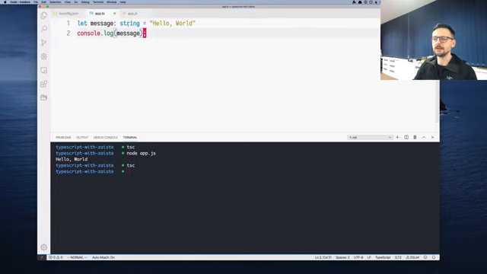Open the OUTPUT panel tab
Viewport: 487px width, 274px height.
pos(82,137)
